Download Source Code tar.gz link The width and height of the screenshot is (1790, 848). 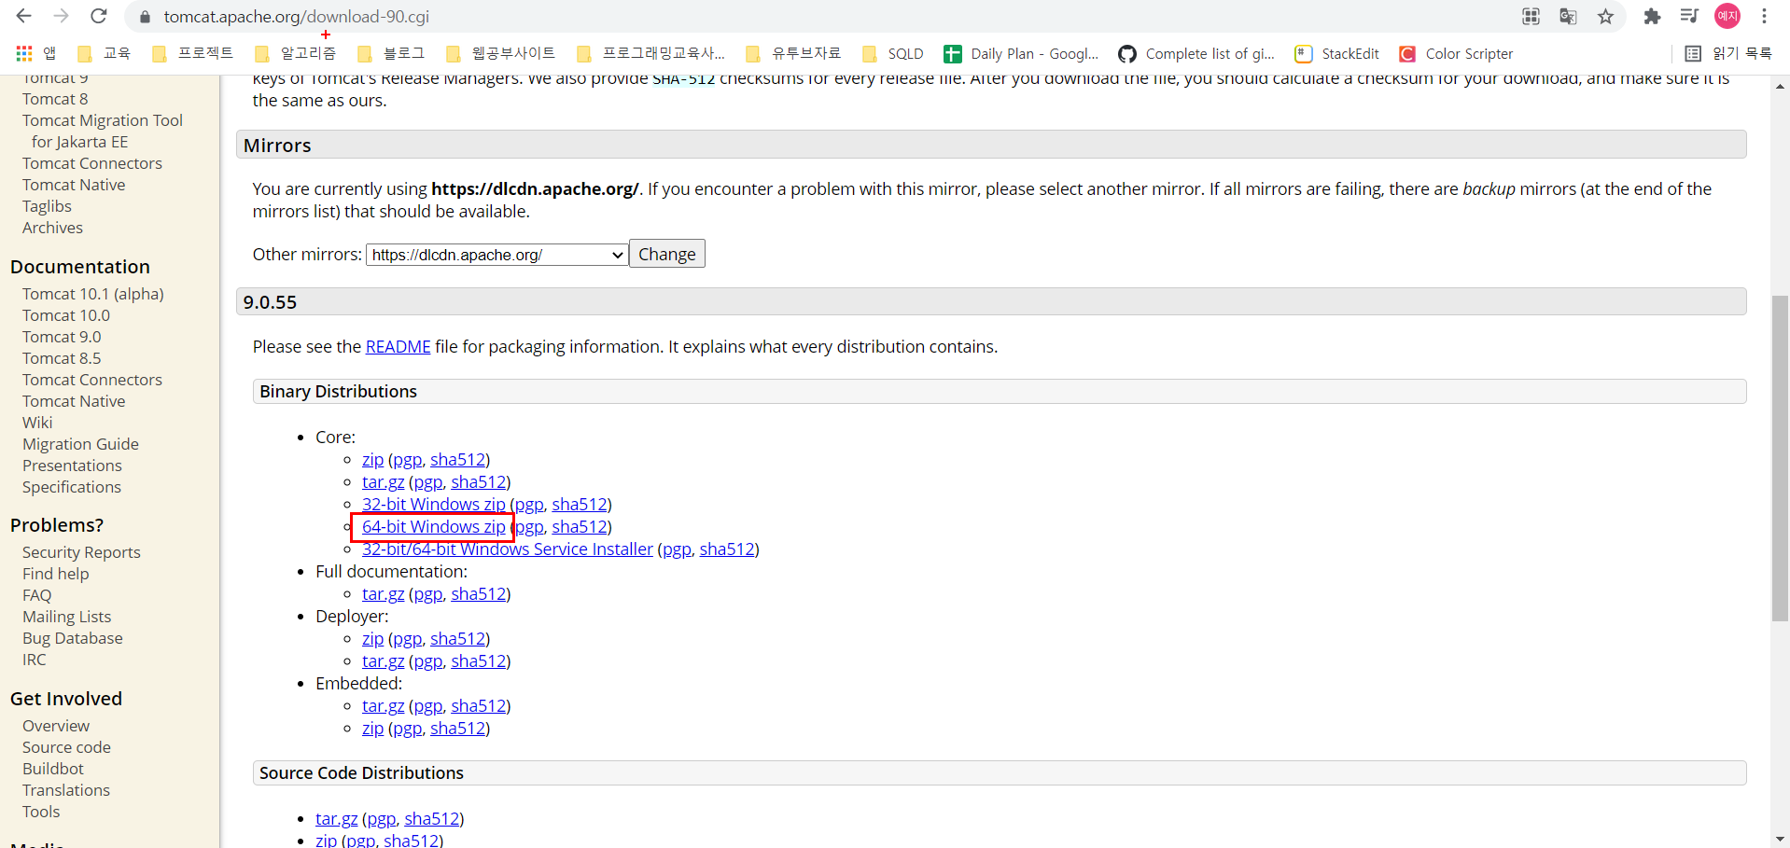click(336, 818)
